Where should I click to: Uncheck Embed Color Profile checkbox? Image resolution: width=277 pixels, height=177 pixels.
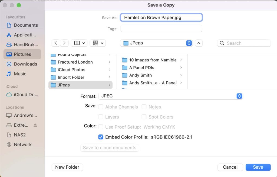[101, 137]
